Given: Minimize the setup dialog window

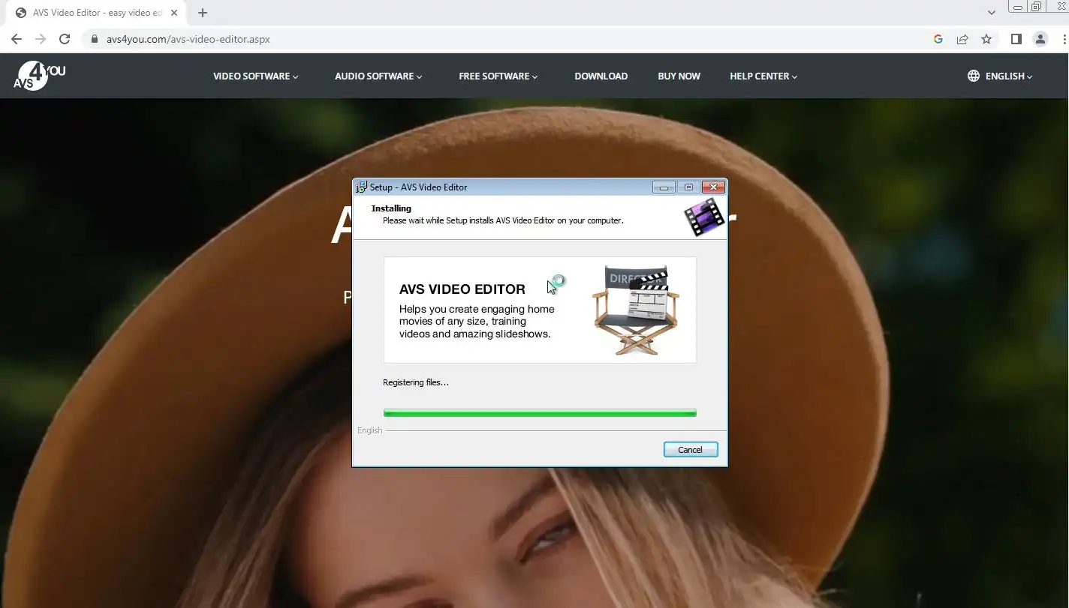Looking at the screenshot, I should pos(664,187).
